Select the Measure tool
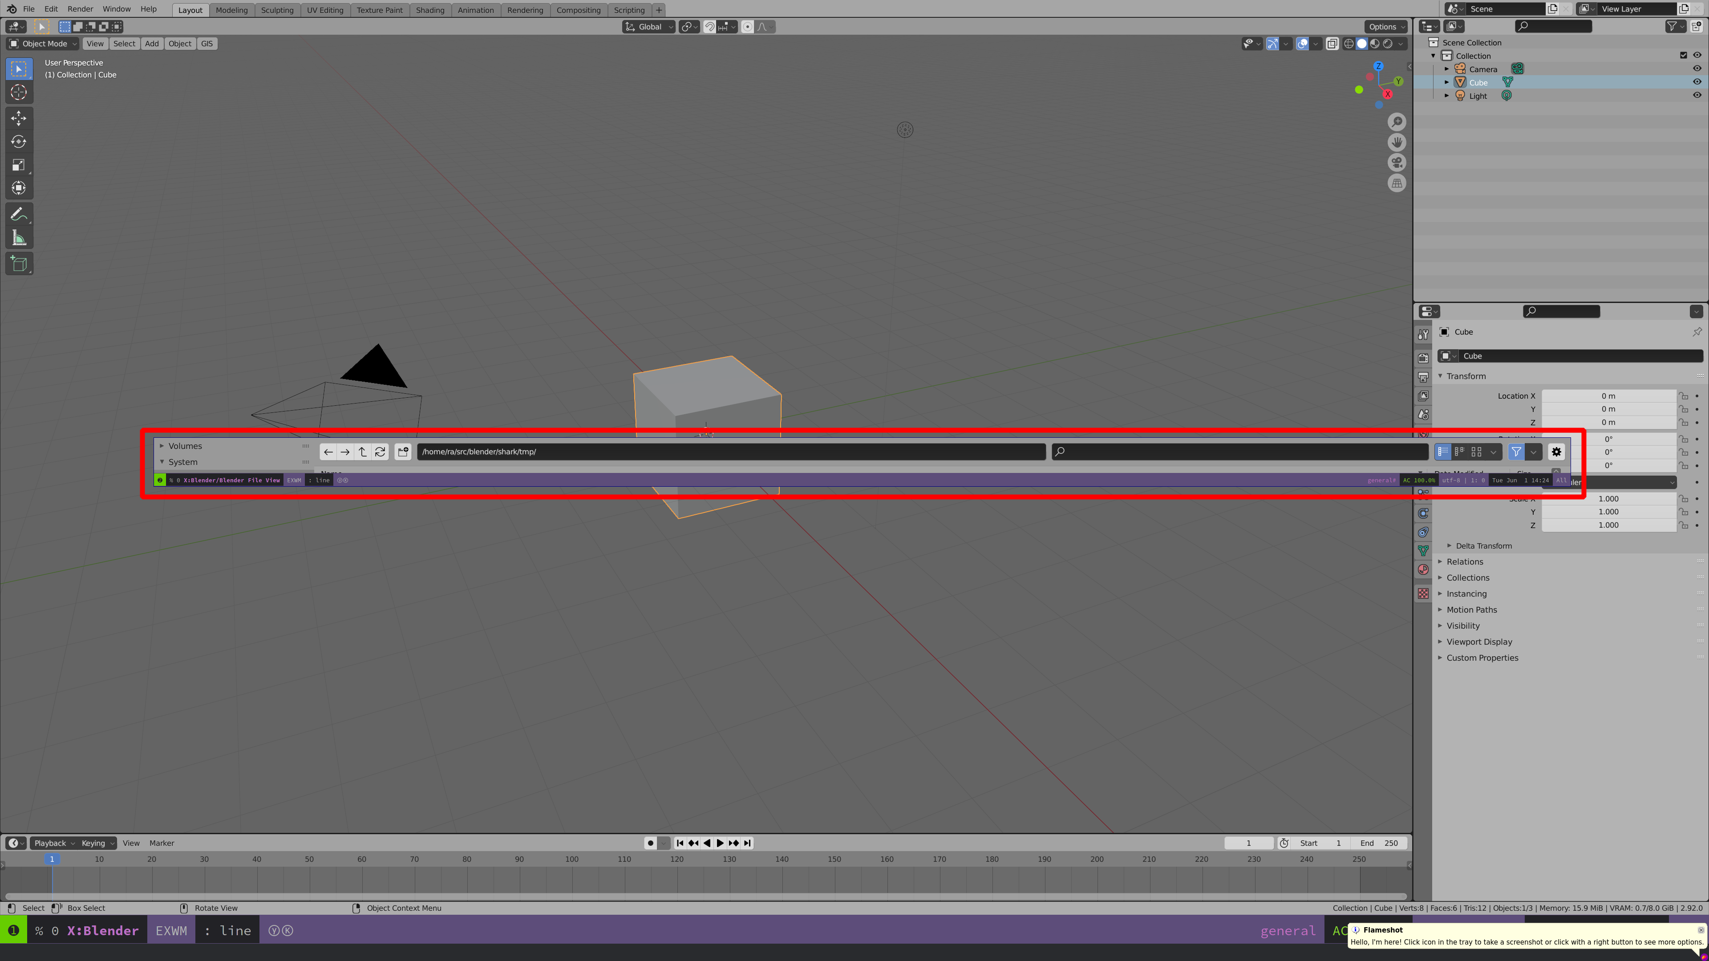 pos(19,238)
